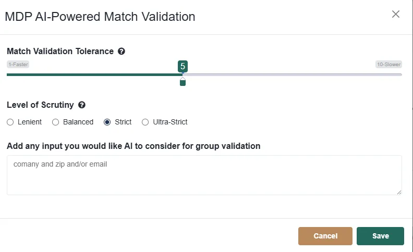
Task: Click the unfilled gray part of tolerance track
Action: pos(293,74)
